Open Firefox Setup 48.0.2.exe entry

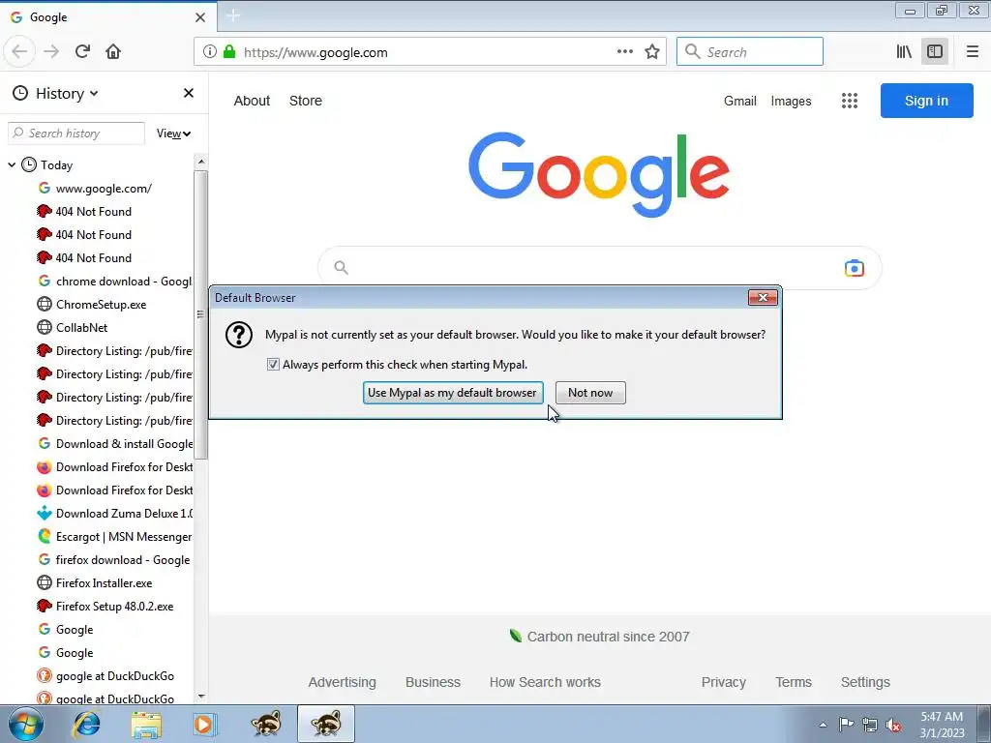click(x=105, y=607)
